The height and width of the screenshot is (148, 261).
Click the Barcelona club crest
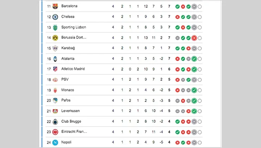click(55, 6)
